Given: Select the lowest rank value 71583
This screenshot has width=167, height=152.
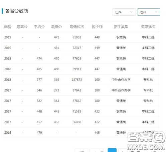Looking at the screenshot, I should (x=77, y=111).
